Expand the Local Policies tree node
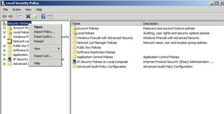Image resolution: width=224 pixels, height=114 pixels. pos(4,32)
